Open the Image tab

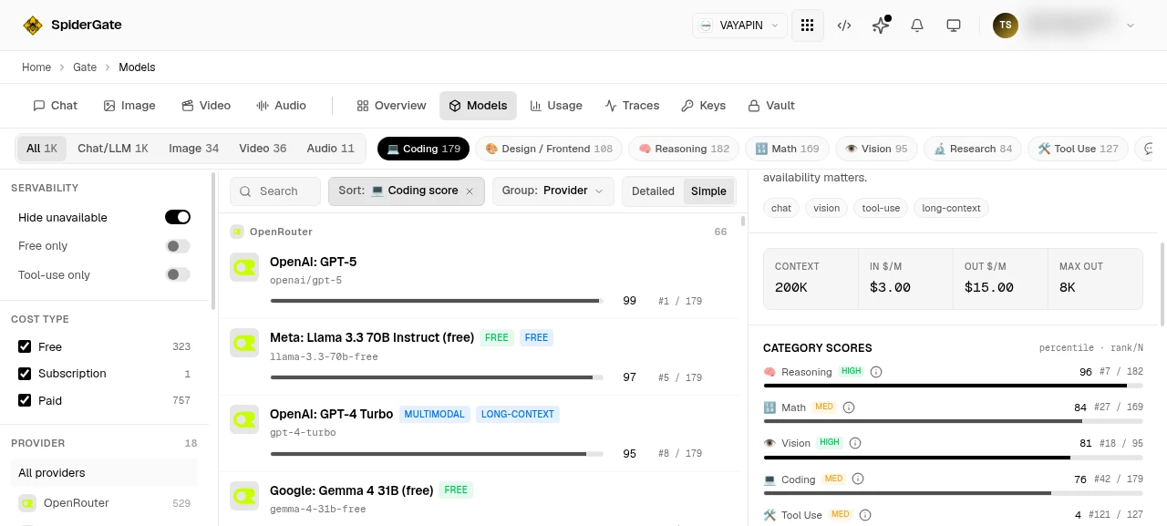(129, 106)
